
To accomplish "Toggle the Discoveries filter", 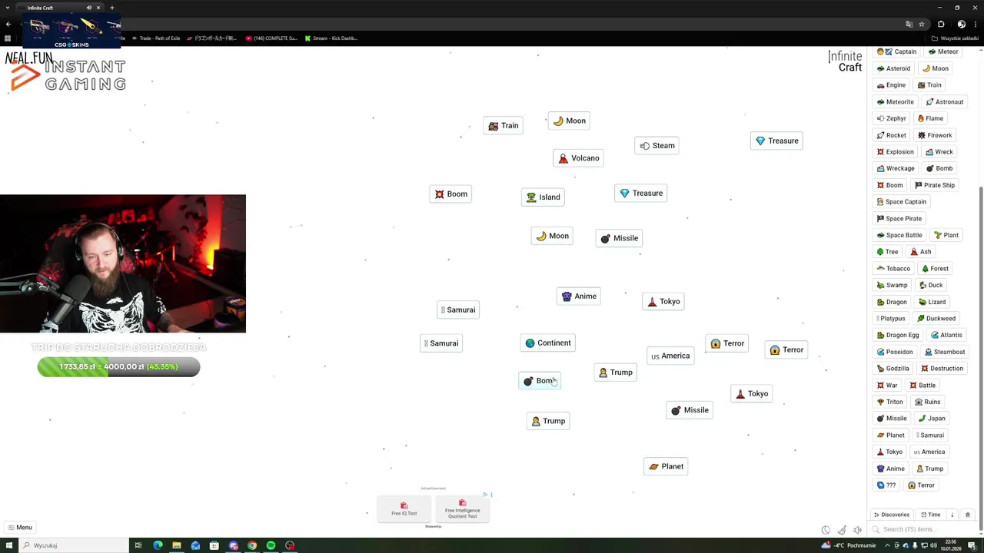I will pyautogui.click(x=892, y=515).
